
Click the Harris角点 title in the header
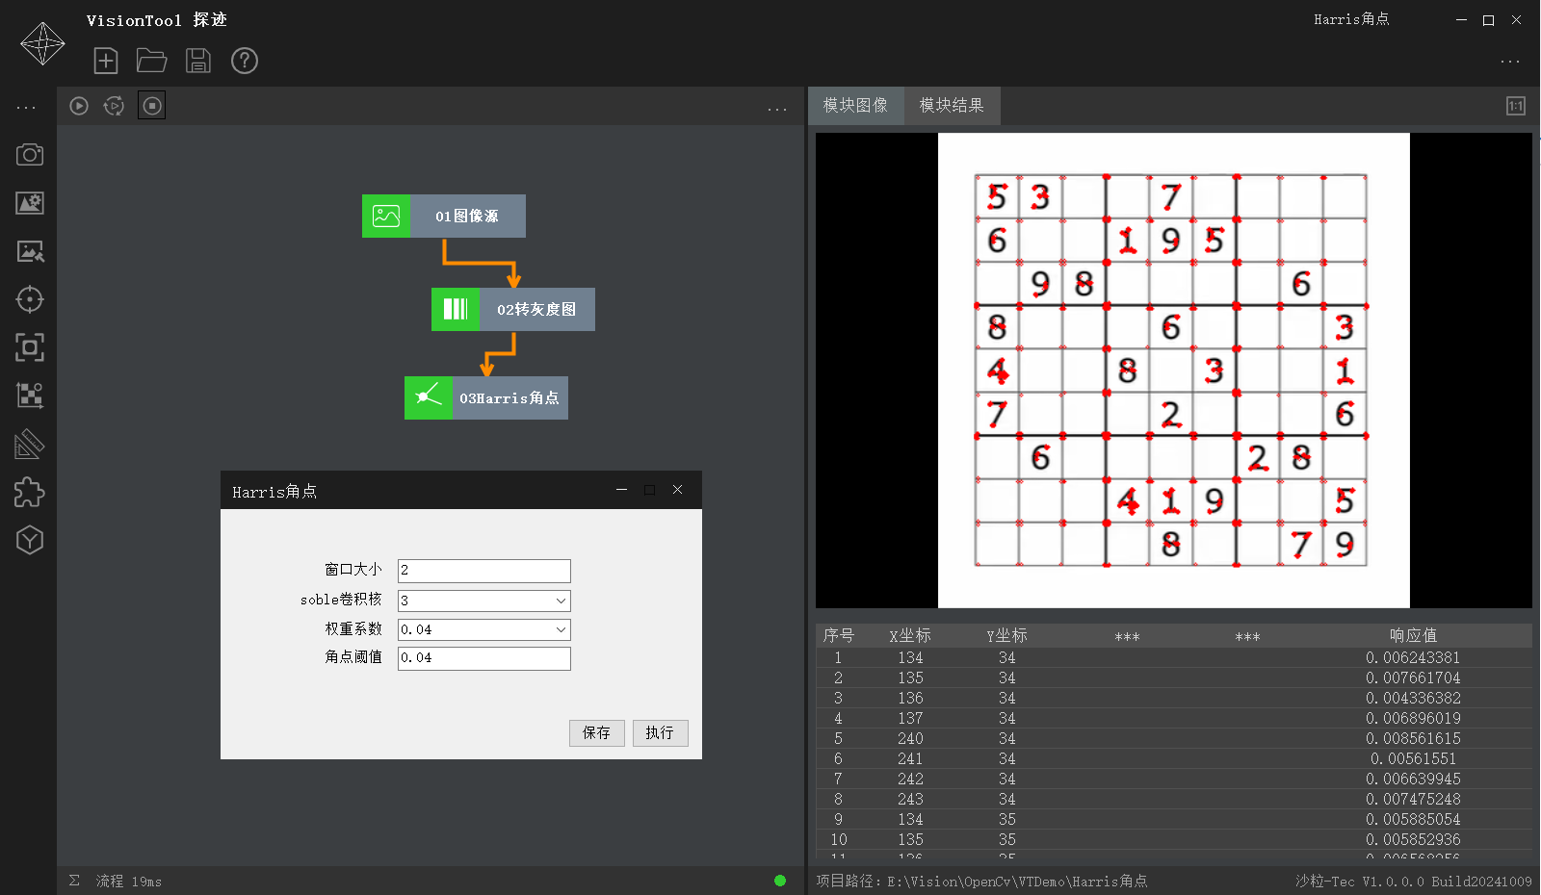[x=1351, y=19]
